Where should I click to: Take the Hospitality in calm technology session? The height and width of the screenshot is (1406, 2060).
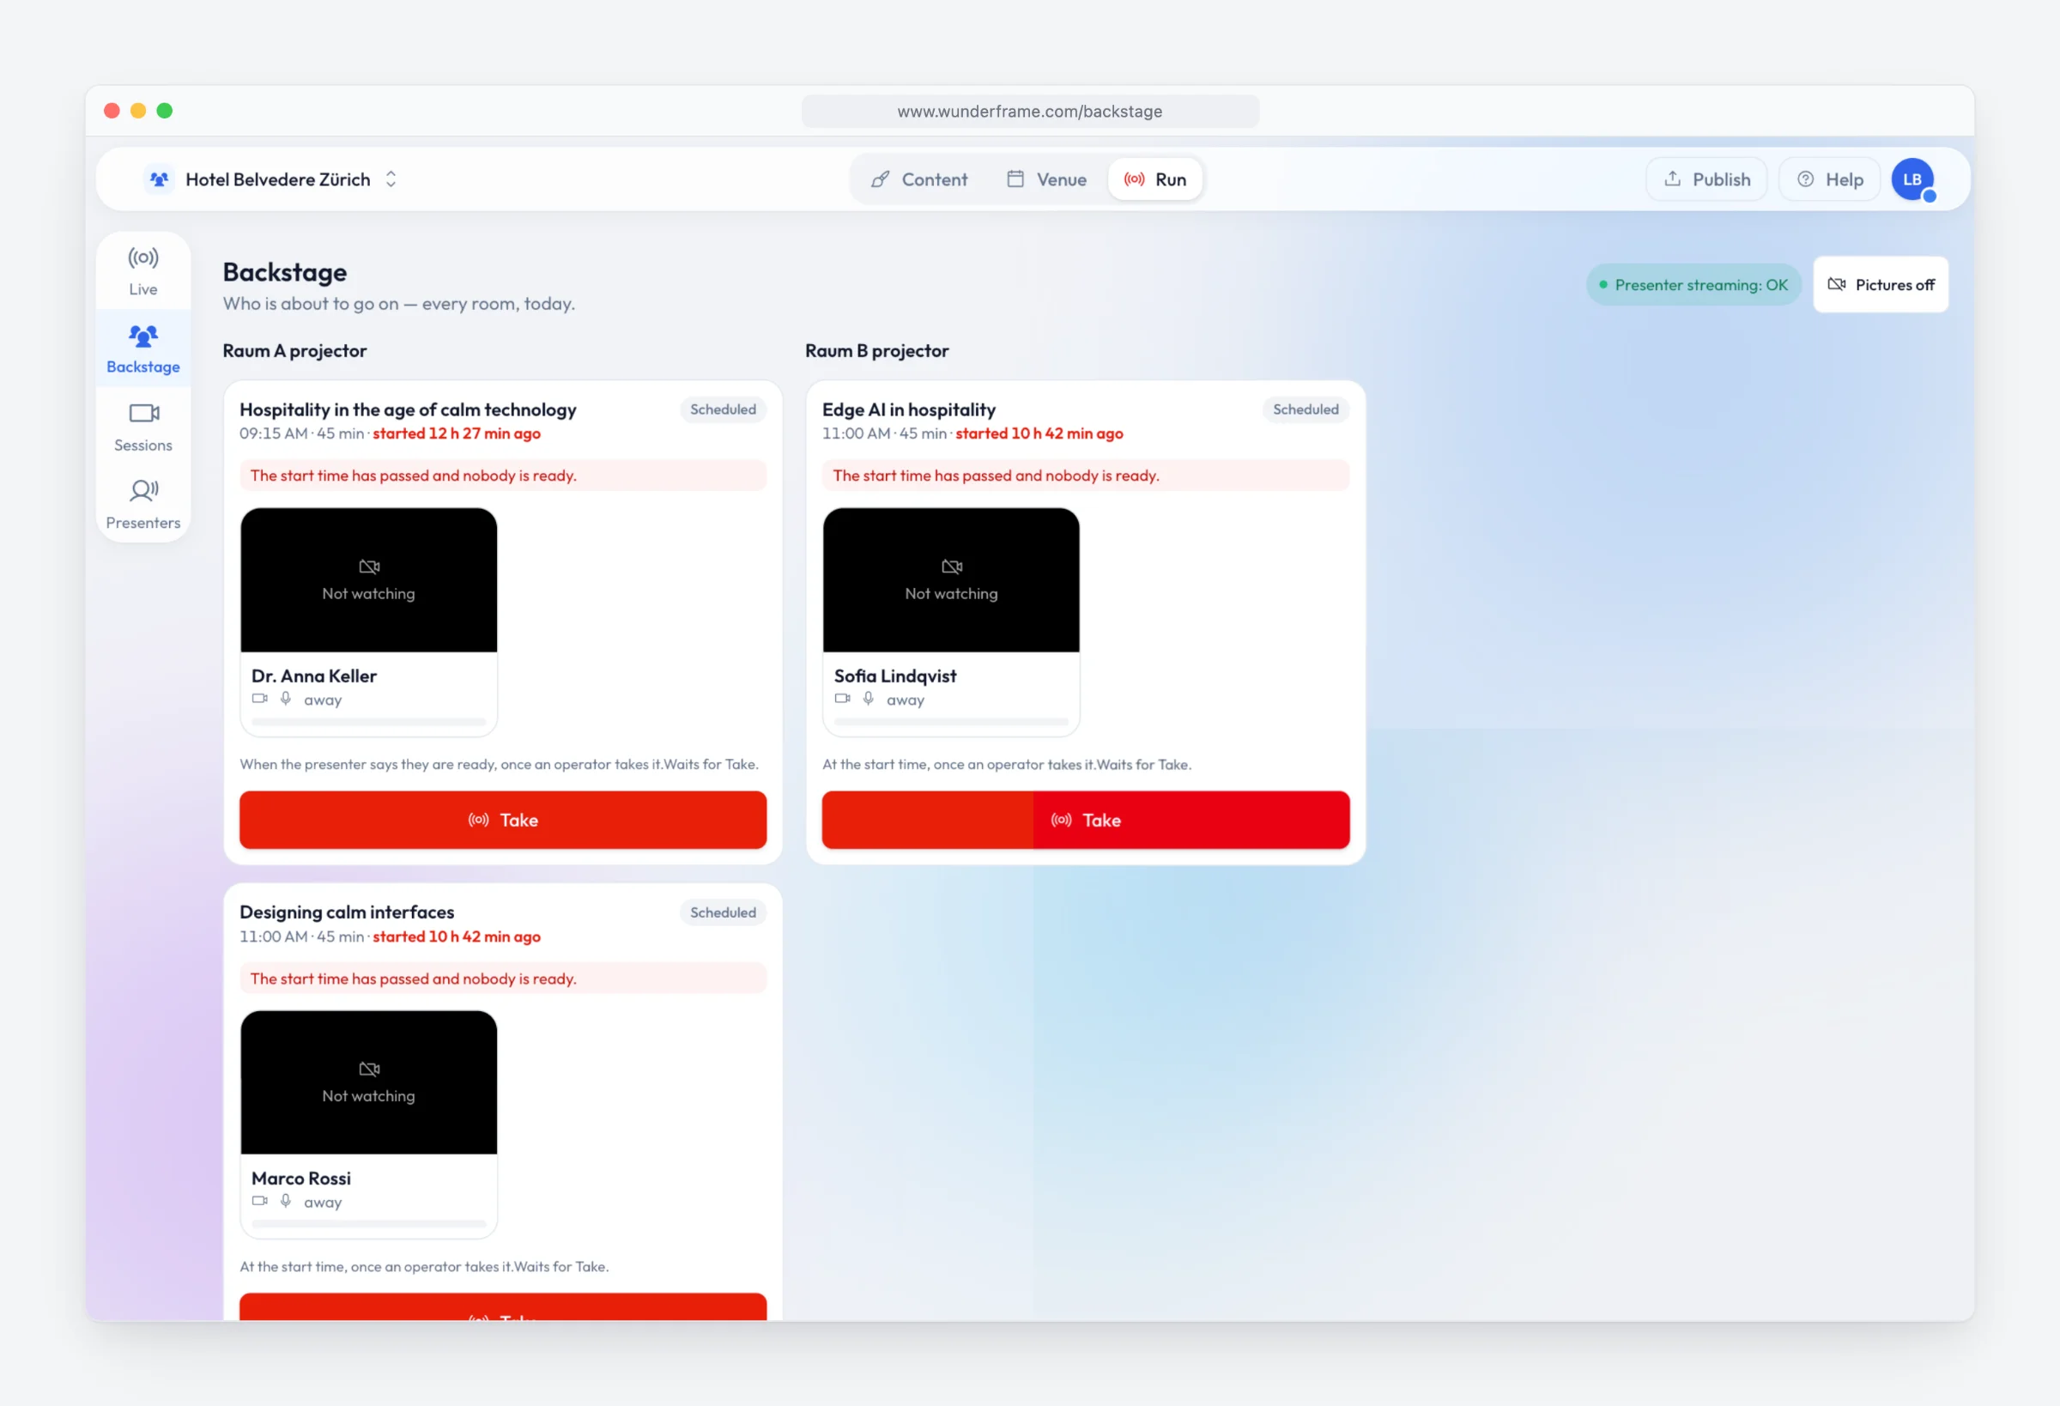(503, 820)
